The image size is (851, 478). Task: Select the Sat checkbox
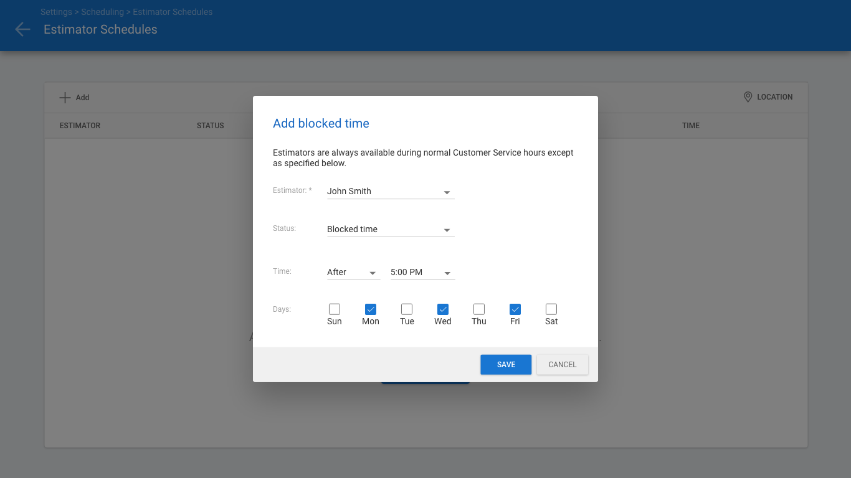click(551, 309)
